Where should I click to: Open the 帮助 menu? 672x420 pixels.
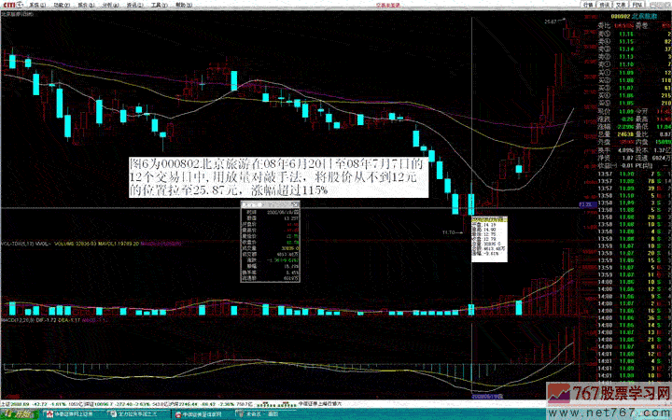click(184, 5)
